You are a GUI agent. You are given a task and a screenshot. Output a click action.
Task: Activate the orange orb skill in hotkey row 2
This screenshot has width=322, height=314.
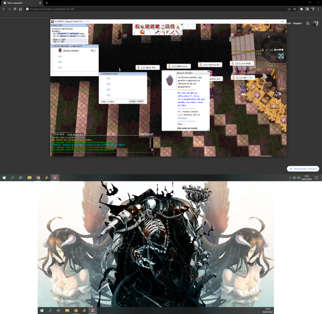coord(142,32)
